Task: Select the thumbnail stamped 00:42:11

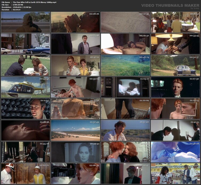Action: coord(76,65)
